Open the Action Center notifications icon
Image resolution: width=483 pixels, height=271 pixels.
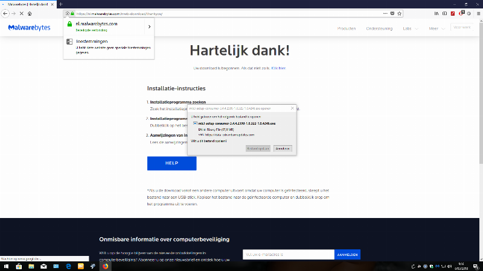476,266
